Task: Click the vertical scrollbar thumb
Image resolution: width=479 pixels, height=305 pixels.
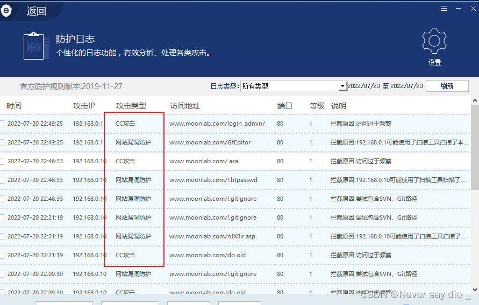Action: pyautogui.click(x=475, y=147)
